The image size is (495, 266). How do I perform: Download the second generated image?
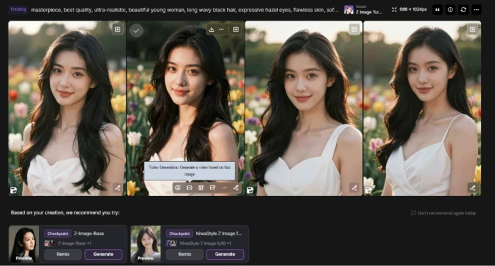click(211, 30)
